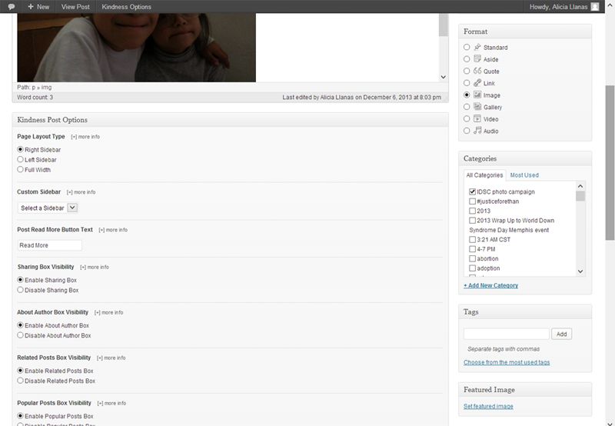Select Disable Related Posts Box option

[21, 381]
